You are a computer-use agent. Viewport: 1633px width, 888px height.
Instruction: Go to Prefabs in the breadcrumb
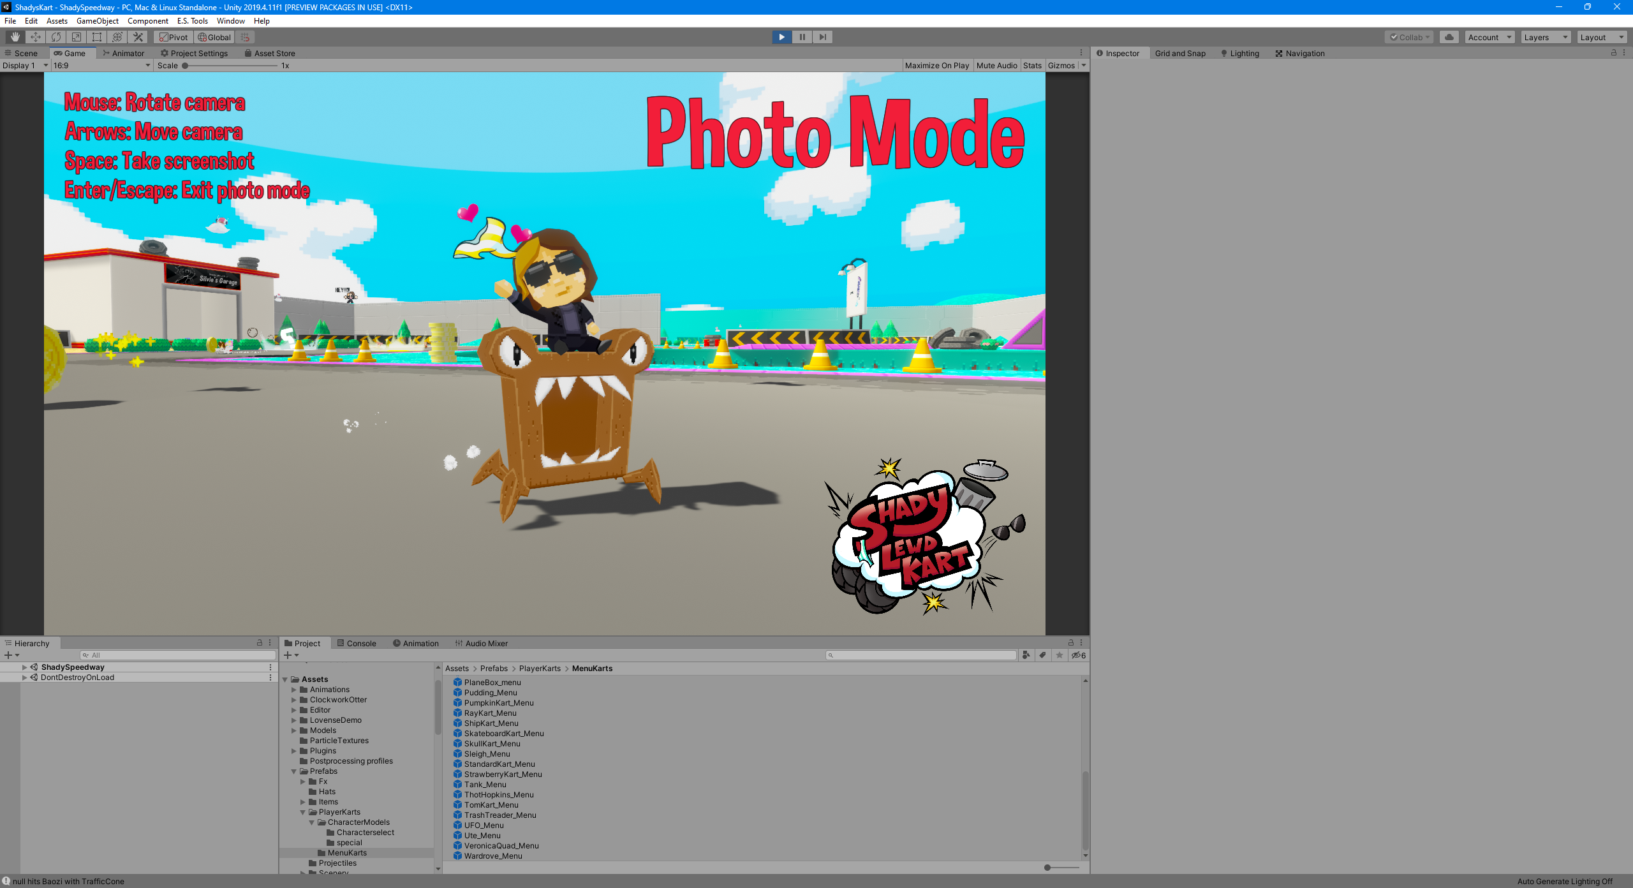(494, 669)
